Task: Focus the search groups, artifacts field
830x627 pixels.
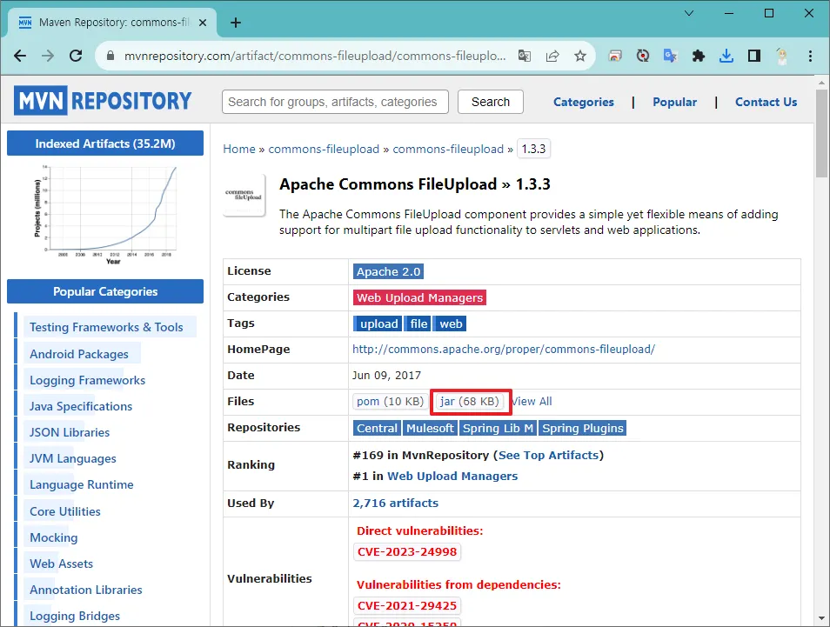Action: point(335,102)
